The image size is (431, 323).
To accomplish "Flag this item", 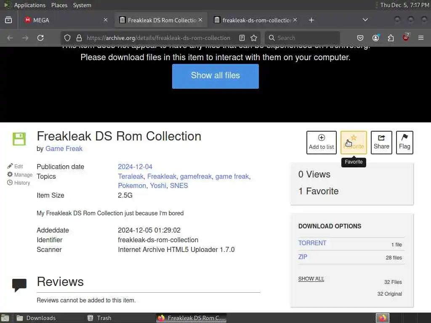I will [x=404, y=143].
